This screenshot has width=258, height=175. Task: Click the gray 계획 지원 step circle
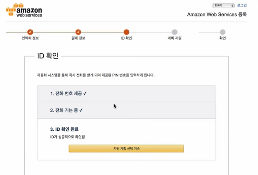click(175, 32)
